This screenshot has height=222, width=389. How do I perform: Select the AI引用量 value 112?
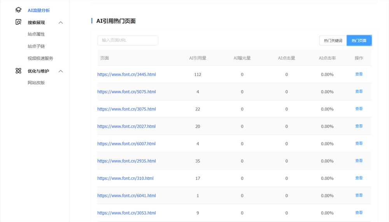(198, 75)
